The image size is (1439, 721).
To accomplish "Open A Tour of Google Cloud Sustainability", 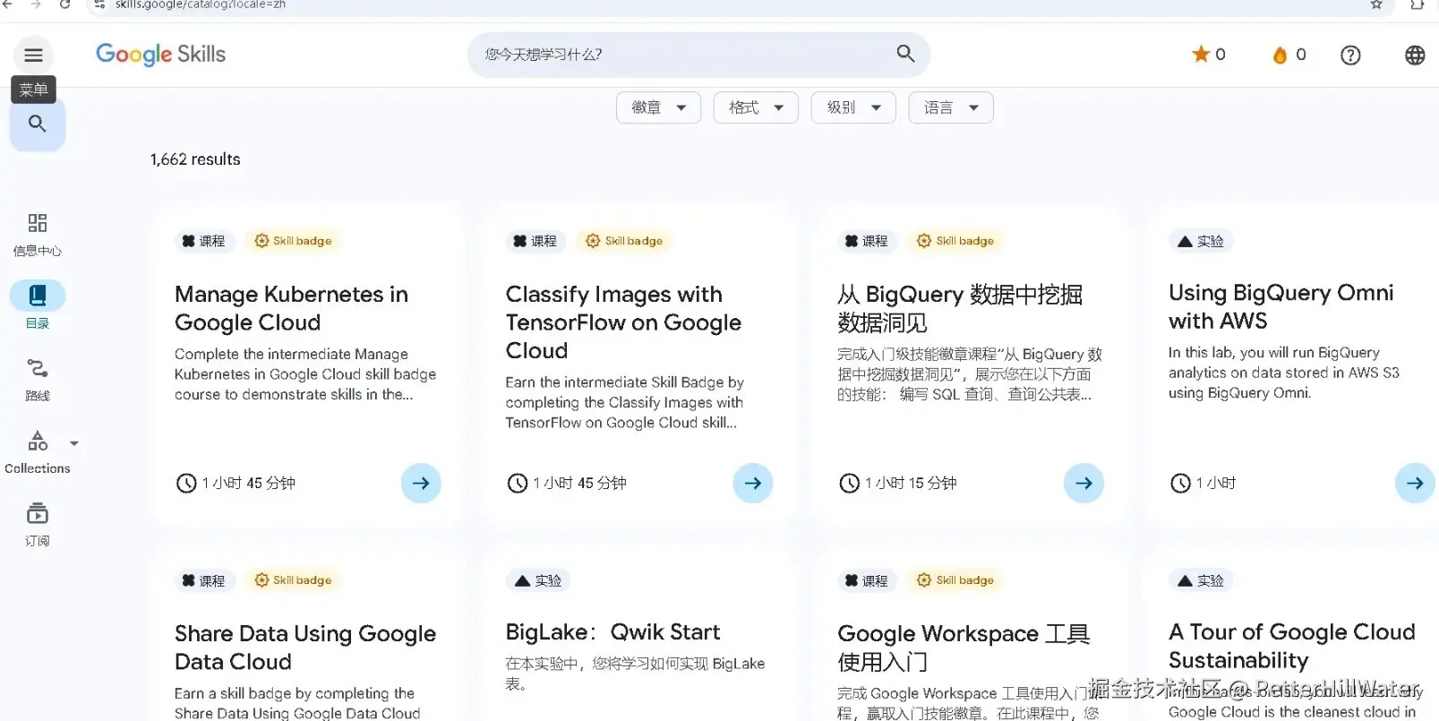I will tap(1291, 646).
